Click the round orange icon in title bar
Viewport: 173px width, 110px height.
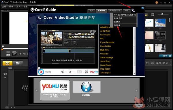tap(157, 2)
